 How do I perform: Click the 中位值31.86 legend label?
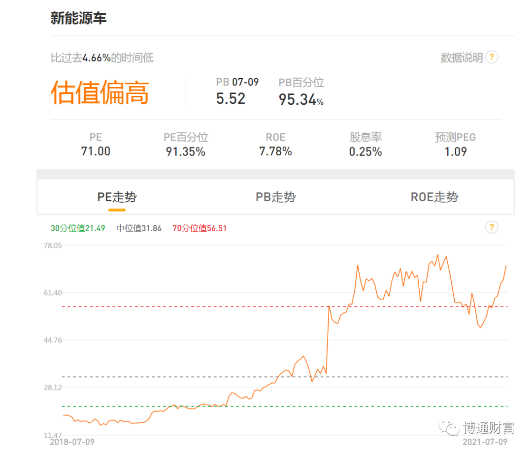pyautogui.click(x=139, y=228)
